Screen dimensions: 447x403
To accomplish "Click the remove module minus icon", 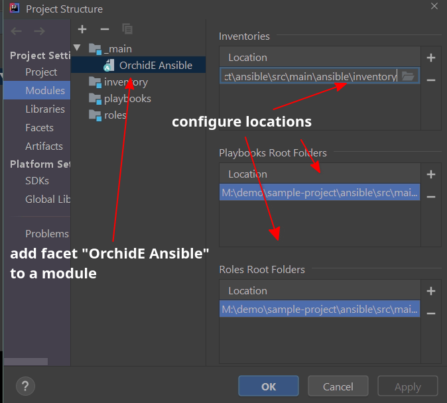I will [x=105, y=29].
